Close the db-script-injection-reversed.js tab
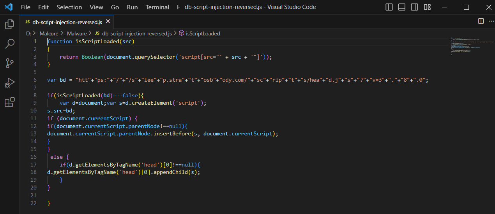The height and width of the screenshot is (214, 495). point(108,22)
